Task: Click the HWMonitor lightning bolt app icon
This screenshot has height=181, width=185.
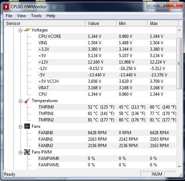Action: coord(6,7)
